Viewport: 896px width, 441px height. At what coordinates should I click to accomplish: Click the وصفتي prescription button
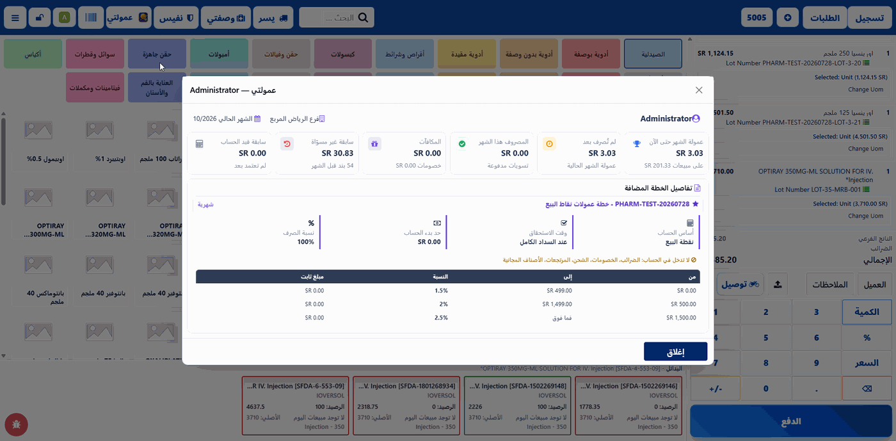click(x=225, y=17)
